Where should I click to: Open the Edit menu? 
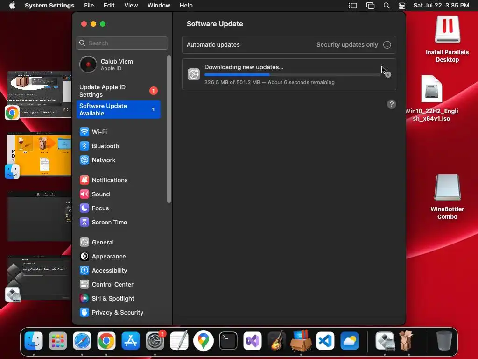tap(109, 6)
